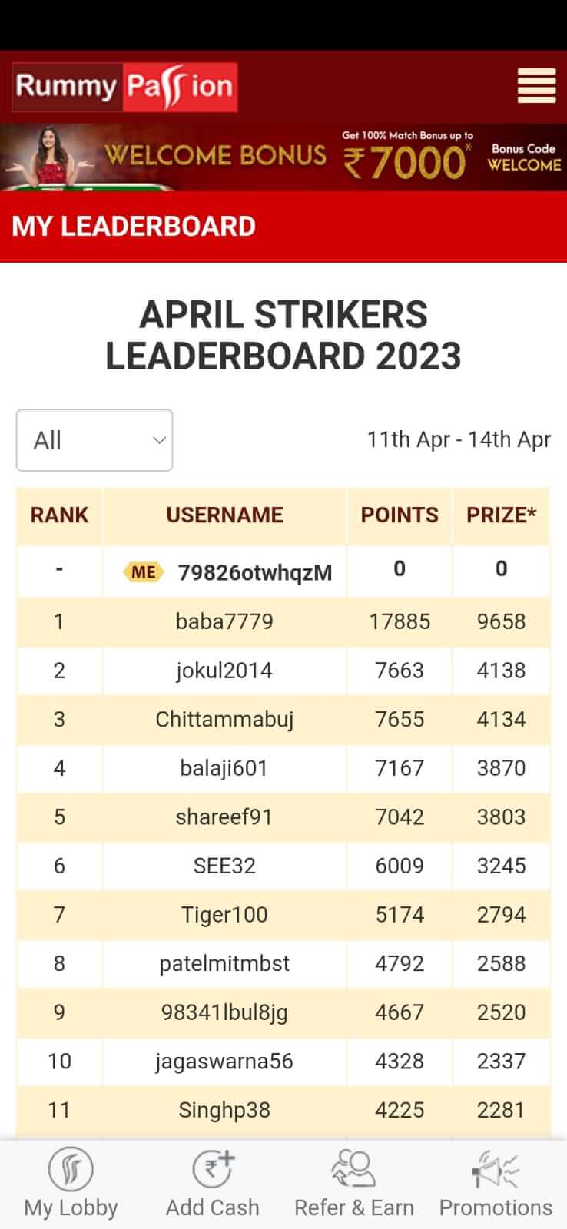Click the 11th Apr - 14th Apr date range
This screenshot has height=1229, width=567.
click(x=459, y=439)
